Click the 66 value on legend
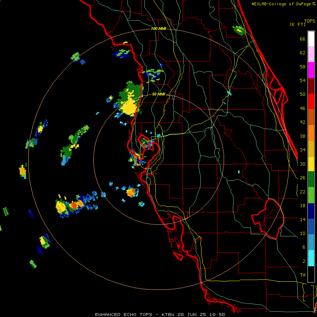317x317 pixels. 303,39
